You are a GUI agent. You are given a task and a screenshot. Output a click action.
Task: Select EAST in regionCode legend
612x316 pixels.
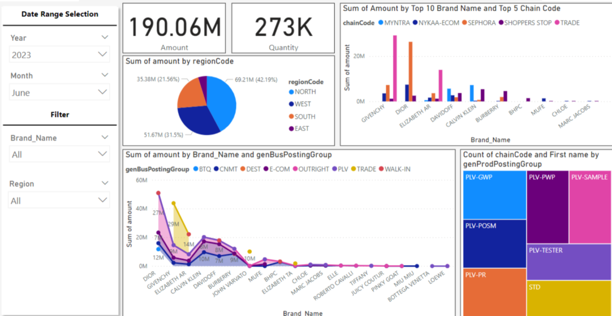click(299, 128)
